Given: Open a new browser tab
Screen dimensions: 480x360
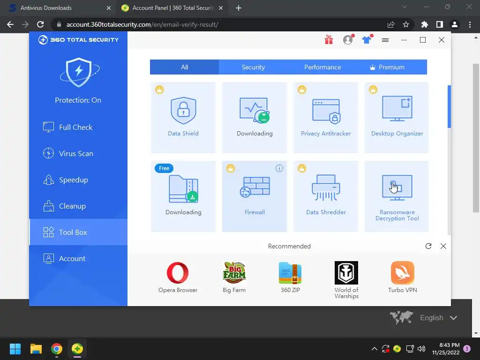Looking at the screenshot, I should tap(239, 8).
